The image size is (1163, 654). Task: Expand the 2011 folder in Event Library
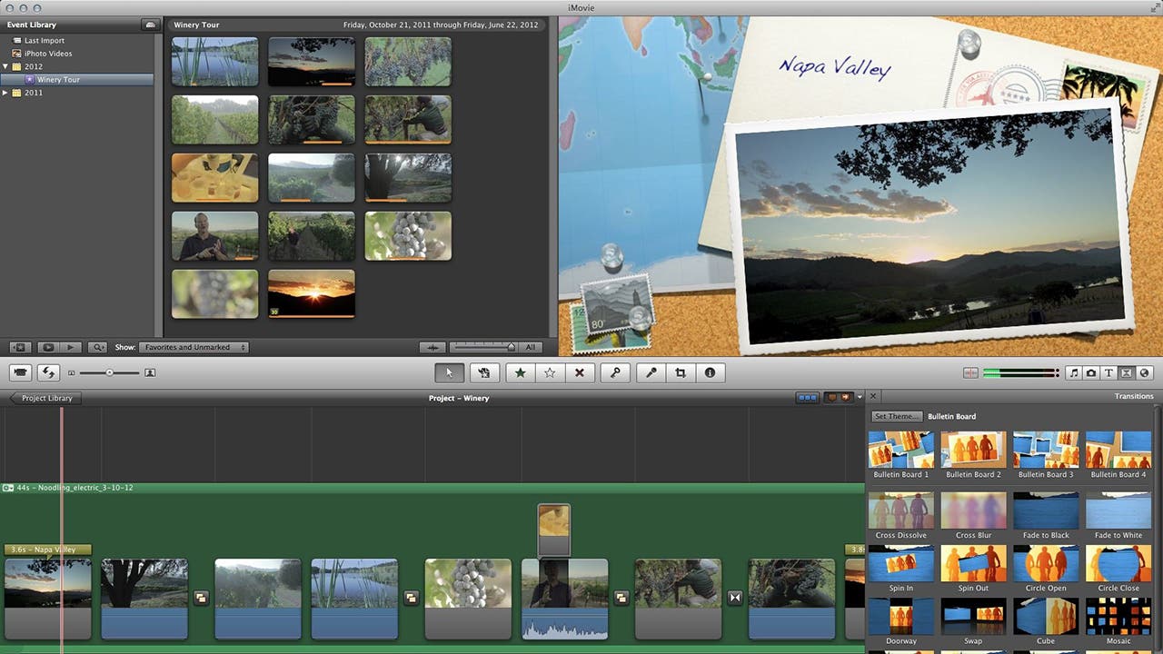pyautogui.click(x=6, y=93)
